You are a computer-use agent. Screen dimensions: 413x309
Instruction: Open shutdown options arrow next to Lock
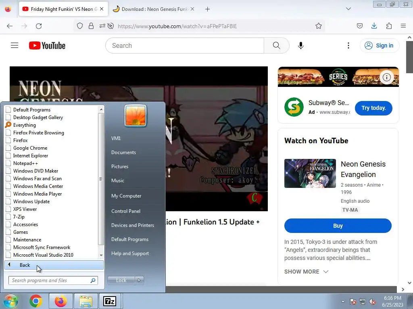[x=139, y=280]
